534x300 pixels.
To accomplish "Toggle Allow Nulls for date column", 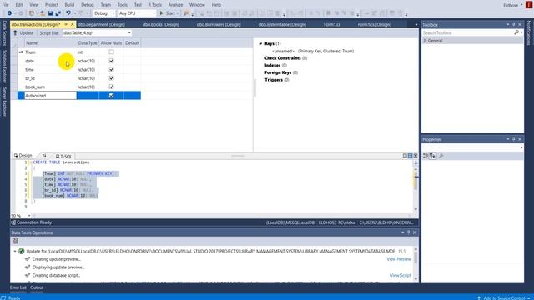I will [111, 61].
